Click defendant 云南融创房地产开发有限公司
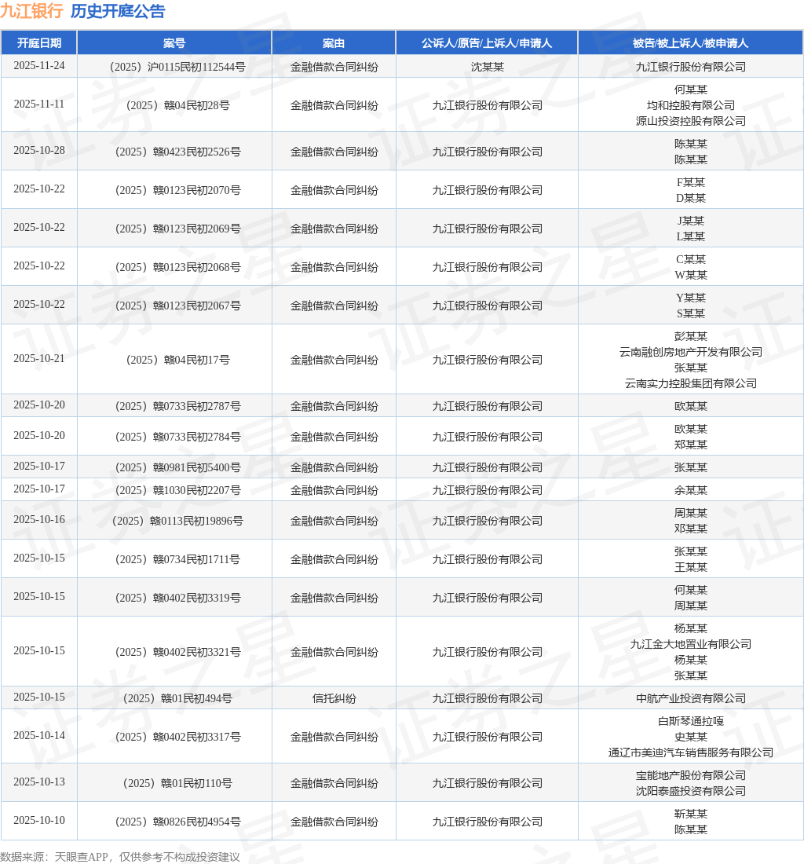This screenshot has height=864, width=804. [691, 352]
